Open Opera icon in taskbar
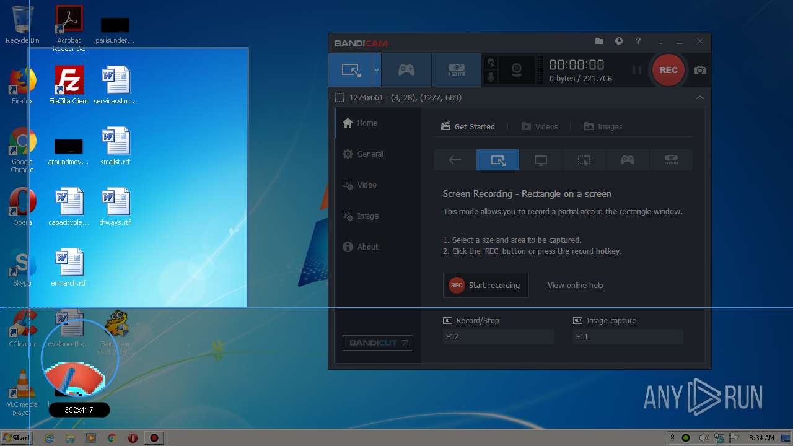Viewport: 793px width, 446px height. coord(133,438)
